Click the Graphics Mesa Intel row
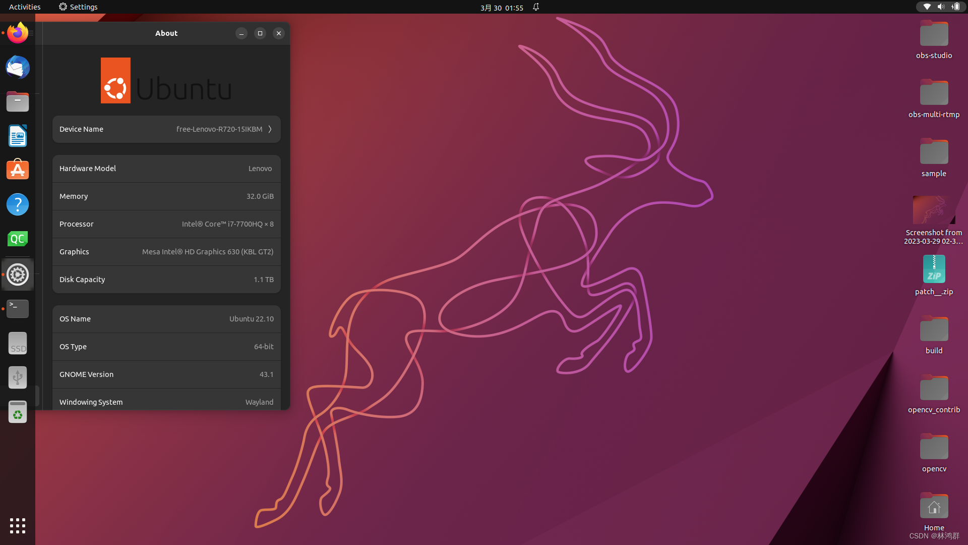This screenshot has height=545, width=968. coord(166,252)
